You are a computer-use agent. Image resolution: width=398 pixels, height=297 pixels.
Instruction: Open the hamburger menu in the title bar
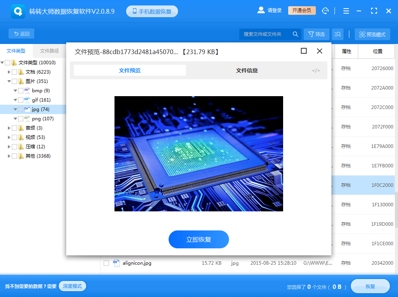point(346,11)
